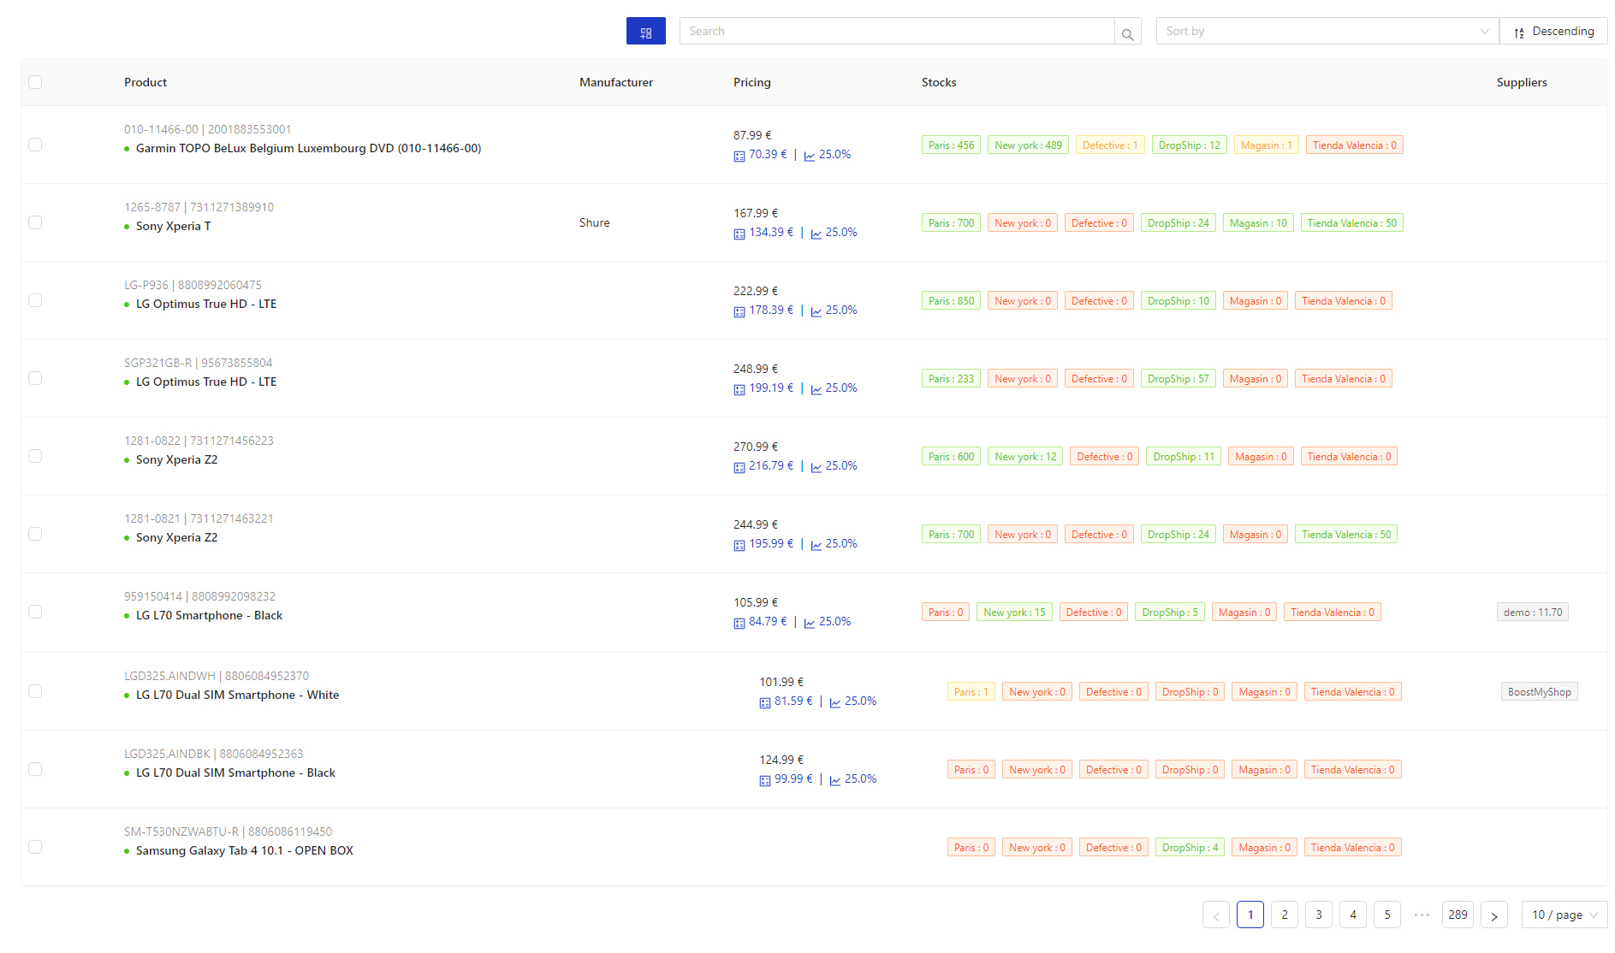Image resolution: width=1615 pixels, height=953 pixels.
Task: Click the demo : 11.70 supplier tag
Action: tap(1532, 613)
